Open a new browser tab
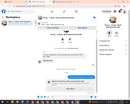Image resolution: width=130 pixels, height=104 pixels. coord(78,2)
